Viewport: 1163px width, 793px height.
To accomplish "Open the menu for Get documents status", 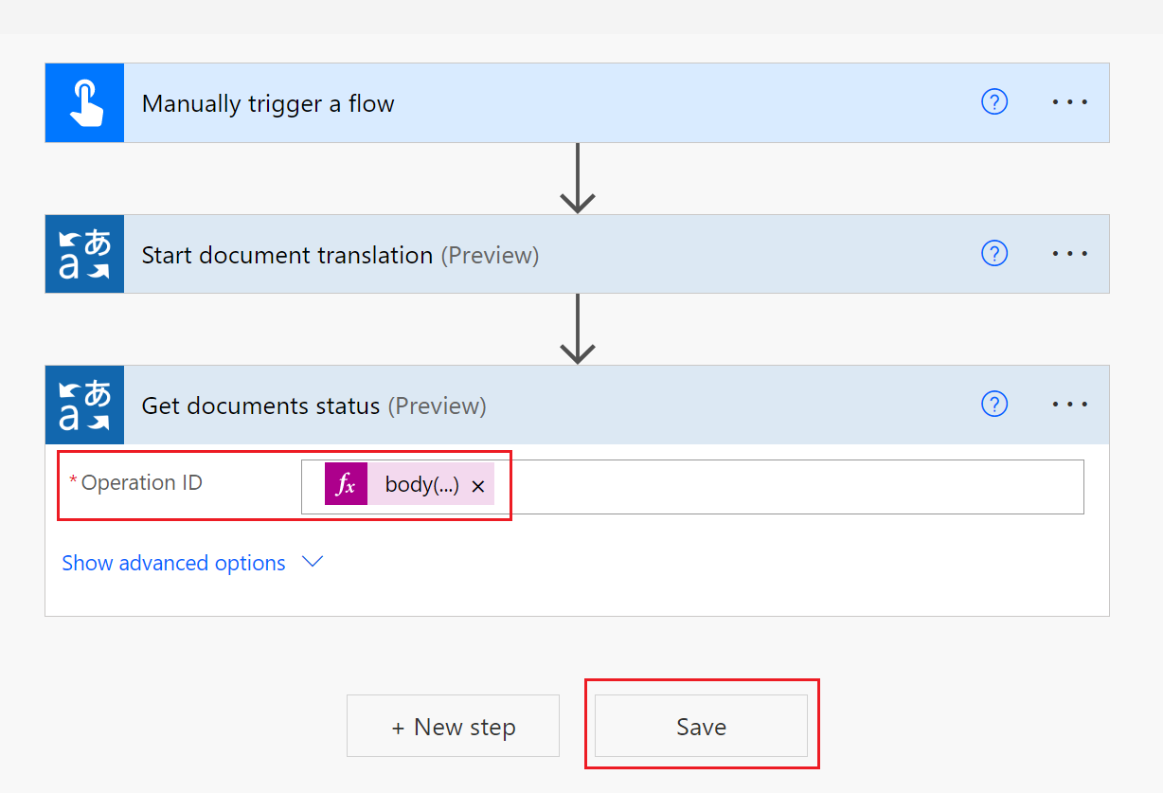I will point(1070,404).
